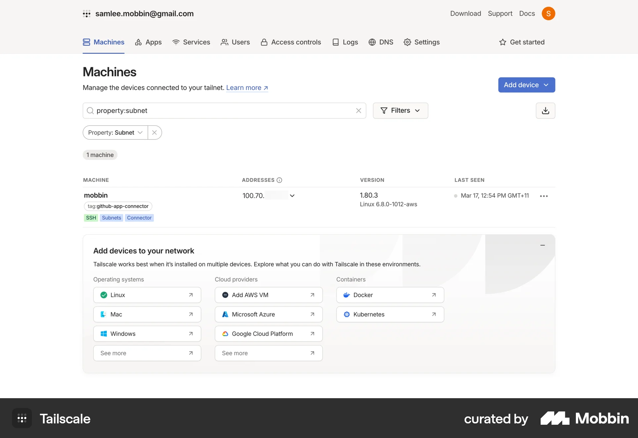
Task: Click the Tailscale grid logo top-left
Action: pyautogui.click(x=87, y=14)
